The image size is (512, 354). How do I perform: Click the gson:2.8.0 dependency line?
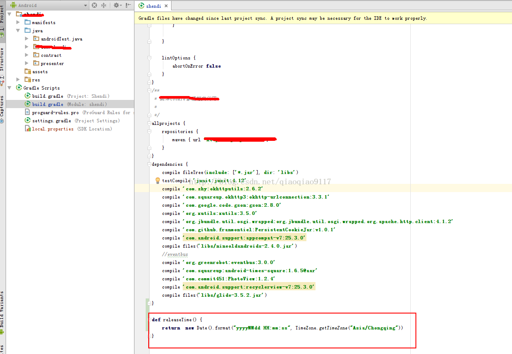(x=222, y=205)
